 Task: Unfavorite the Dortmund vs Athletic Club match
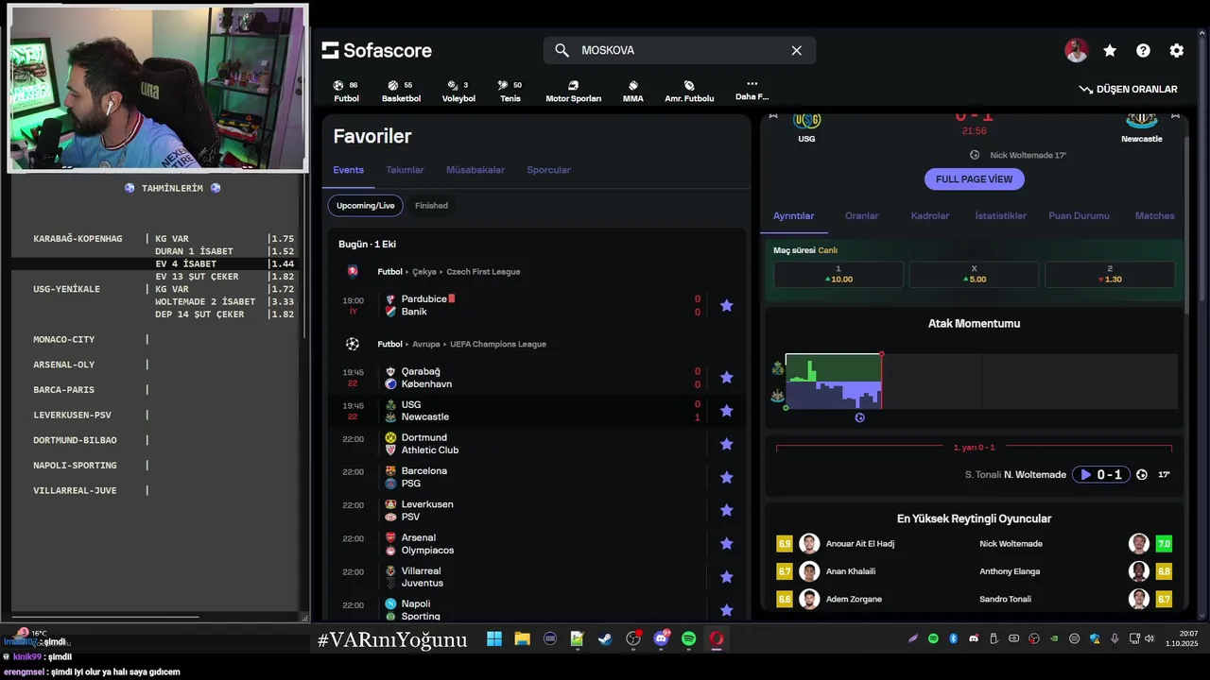(x=726, y=444)
